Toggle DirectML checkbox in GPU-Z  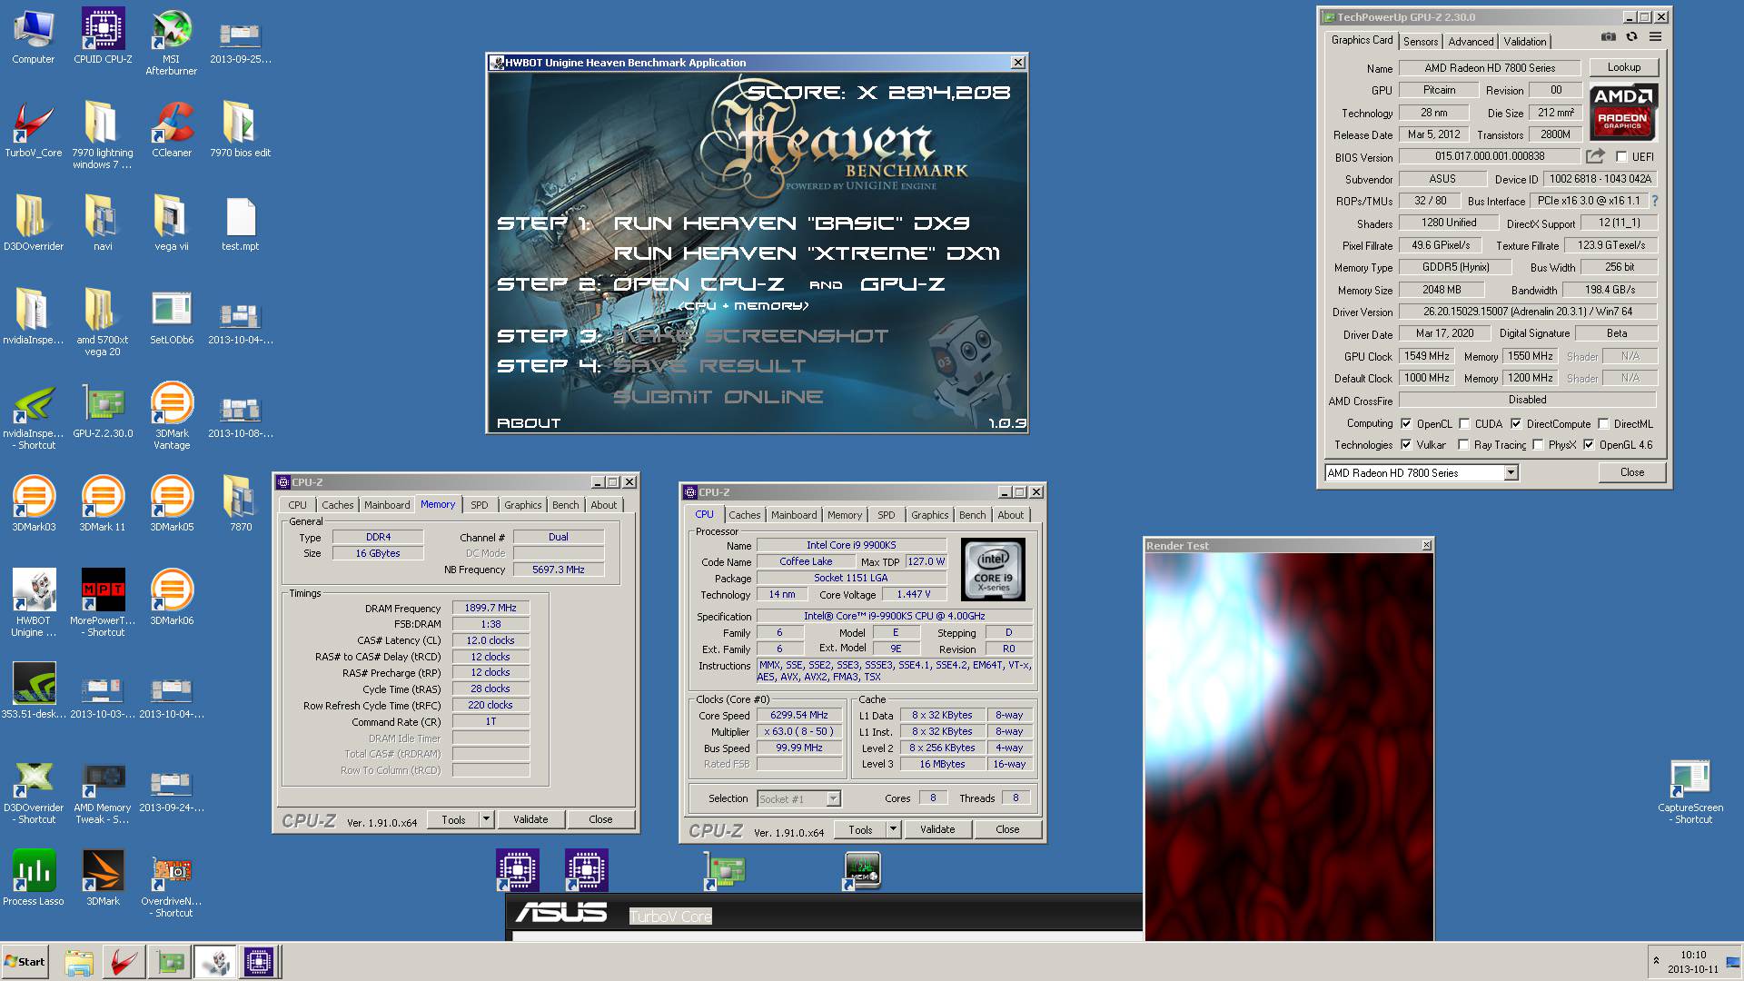click(1604, 423)
